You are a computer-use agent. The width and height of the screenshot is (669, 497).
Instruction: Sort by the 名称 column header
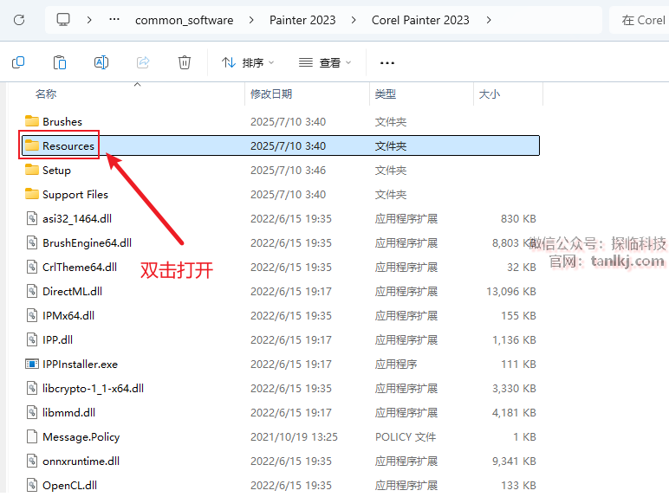pos(46,94)
